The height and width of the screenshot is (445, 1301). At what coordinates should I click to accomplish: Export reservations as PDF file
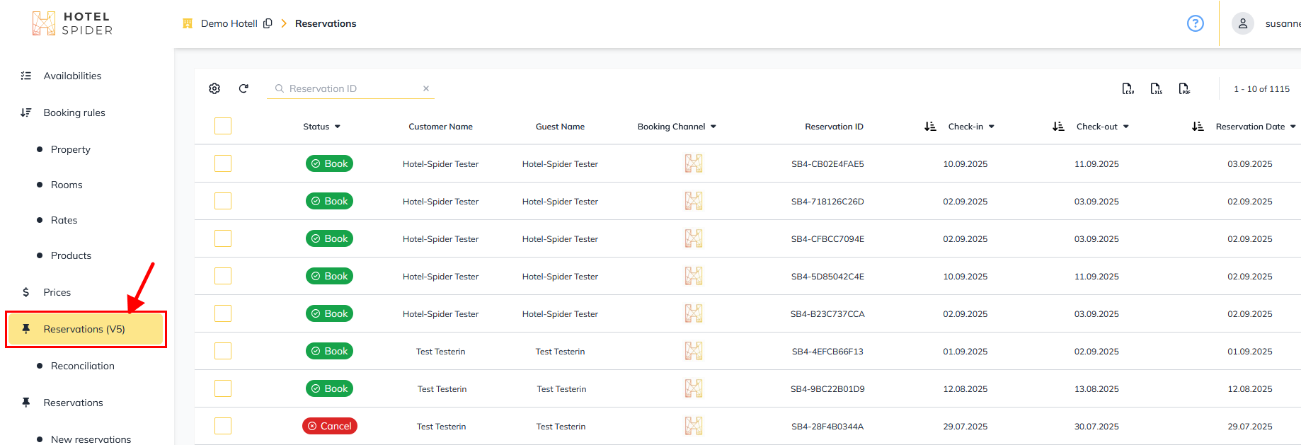[x=1184, y=88]
